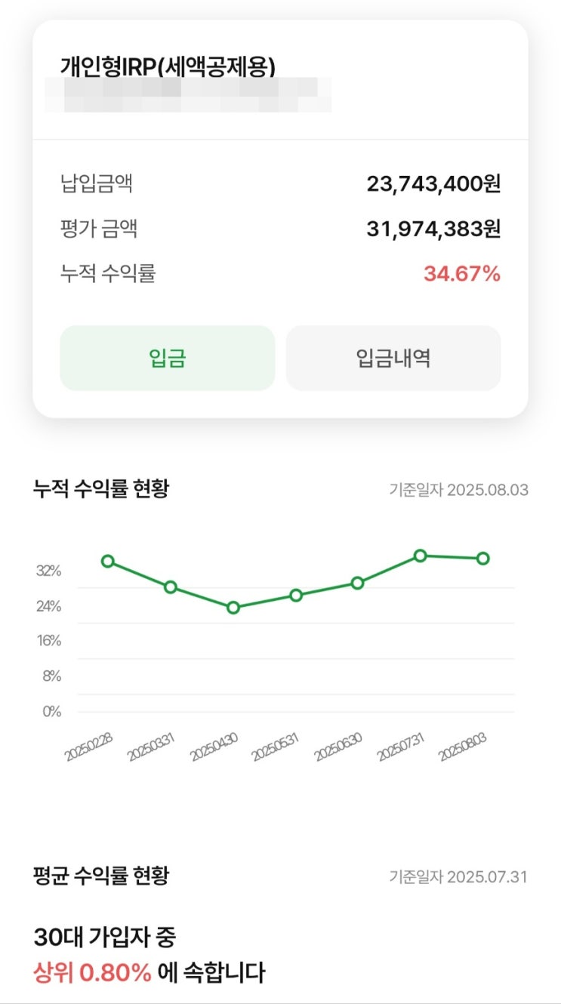Viewport: 561px width, 1004px height.
Task: Select the 2025.02.28 chart data point
Action: [108, 561]
